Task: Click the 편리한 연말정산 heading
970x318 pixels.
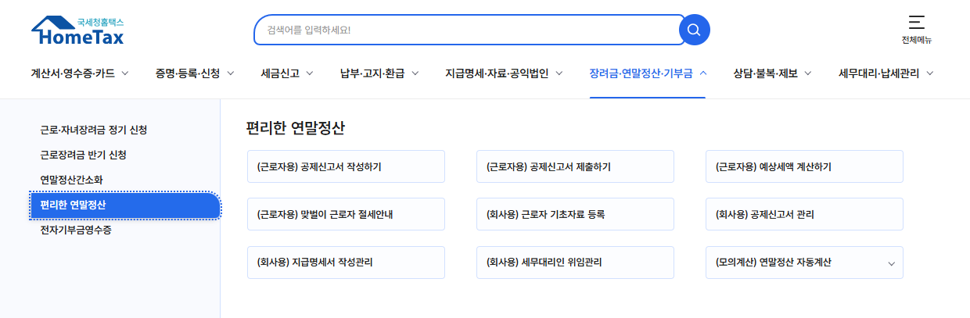Action: pyautogui.click(x=296, y=127)
